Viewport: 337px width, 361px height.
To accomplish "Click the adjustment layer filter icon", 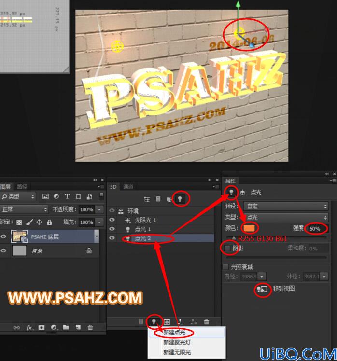I will click(x=56, y=196).
